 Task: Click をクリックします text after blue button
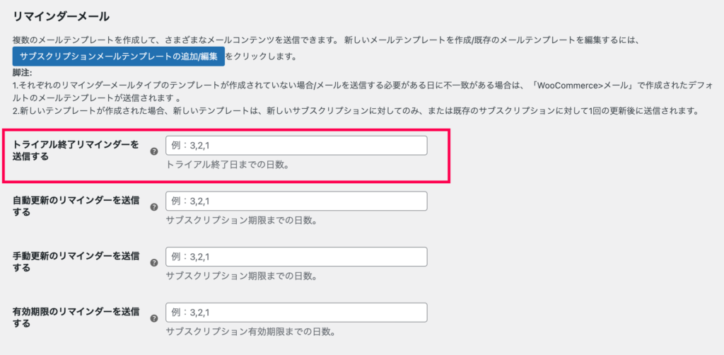(261, 57)
